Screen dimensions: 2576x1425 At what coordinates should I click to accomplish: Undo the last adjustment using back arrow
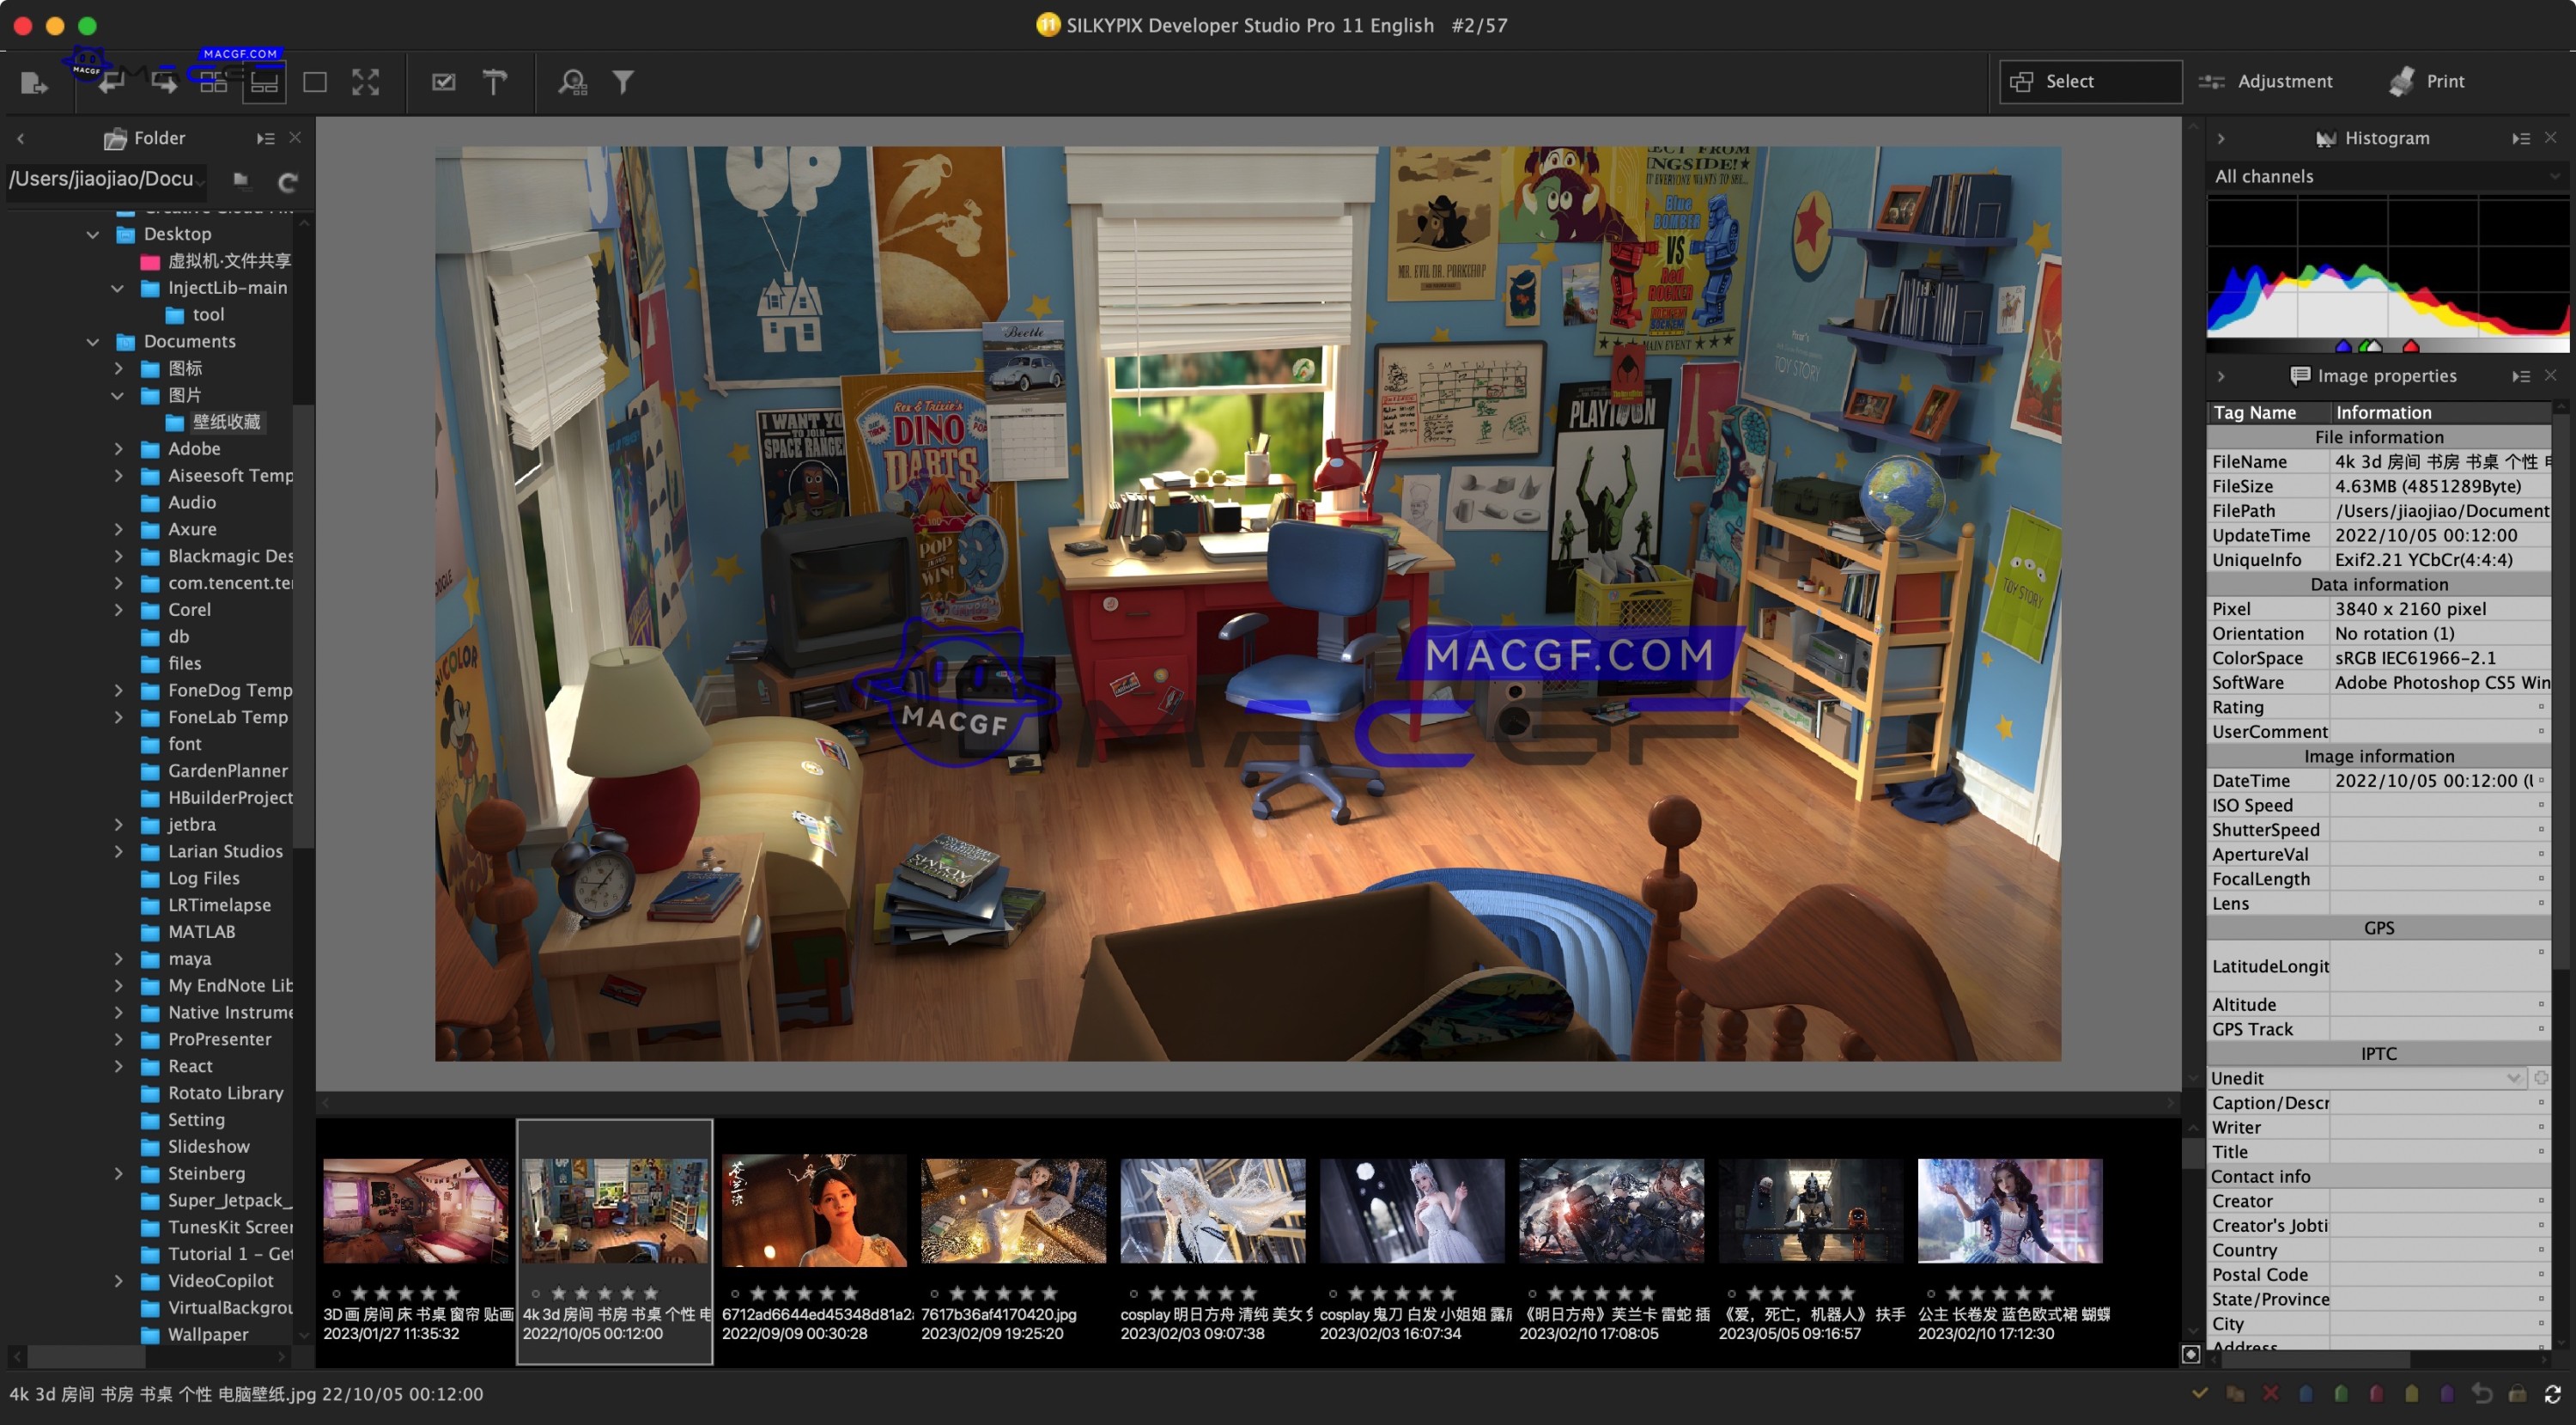[x=111, y=82]
